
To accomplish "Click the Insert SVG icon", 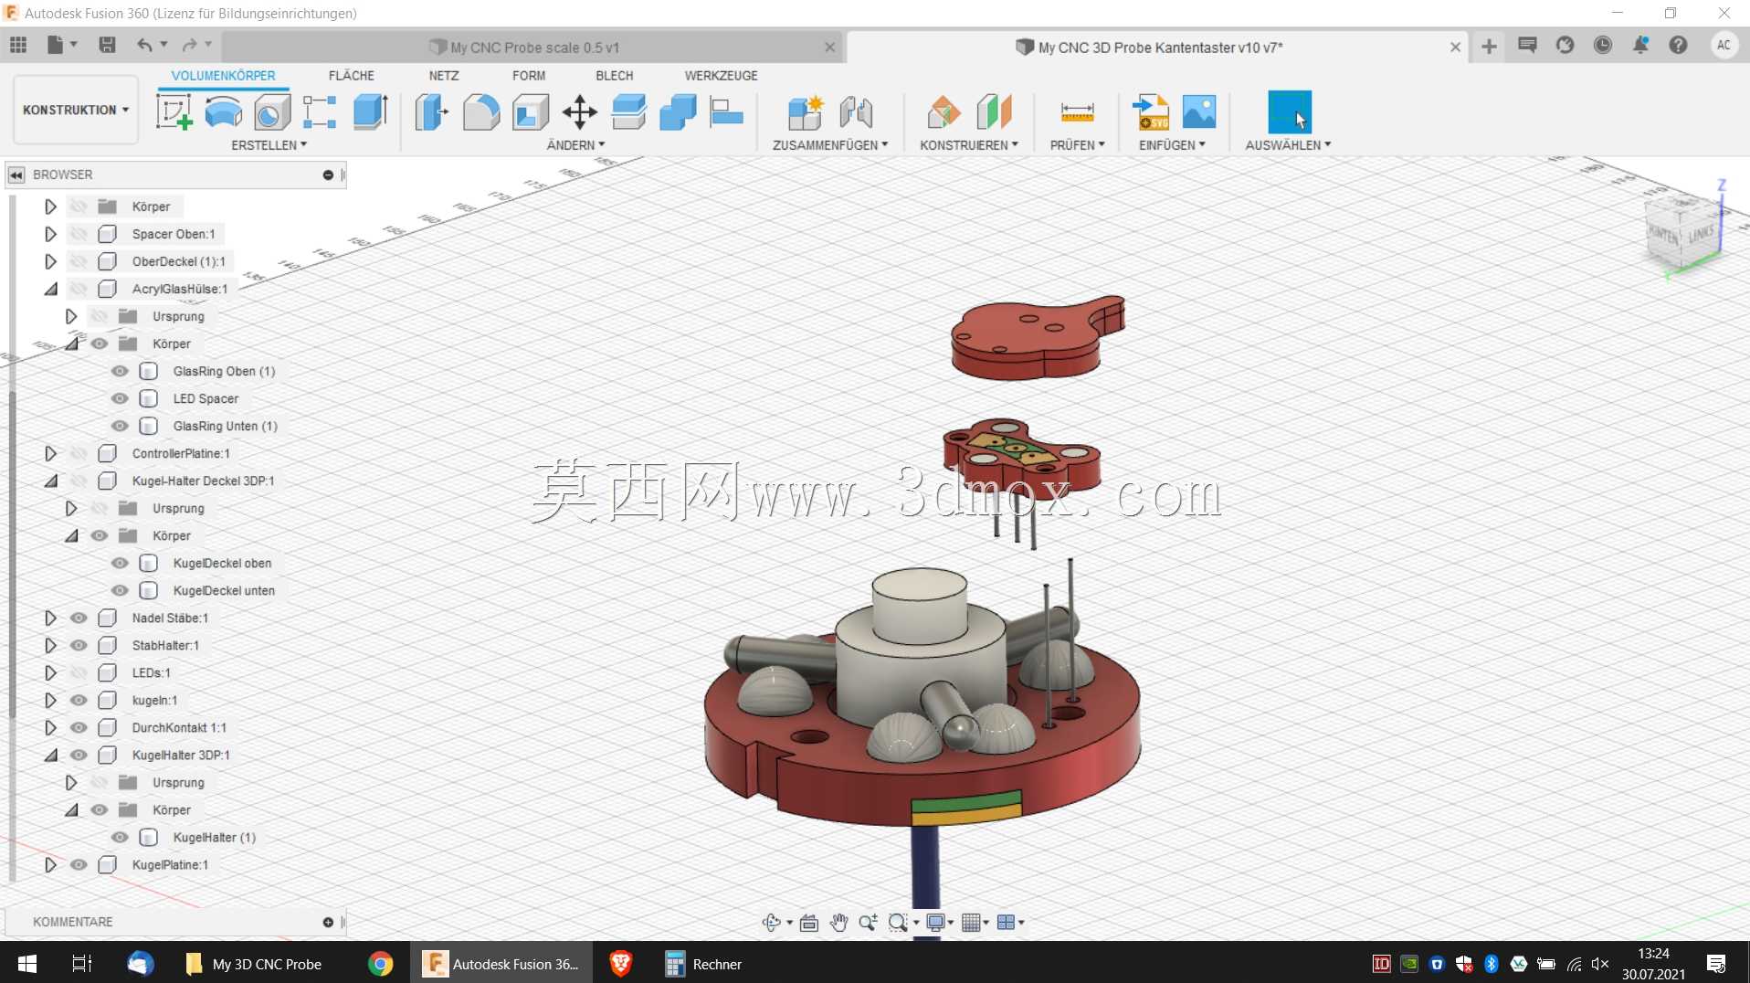I will [1150, 111].
